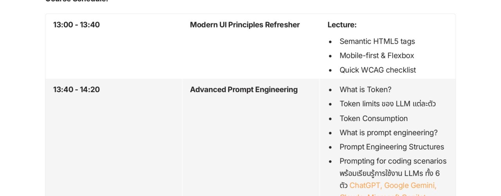The width and height of the screenshot is (501, 196).
Task: Select the Advanced Prompt Engineering title
Action: [243, 89]
